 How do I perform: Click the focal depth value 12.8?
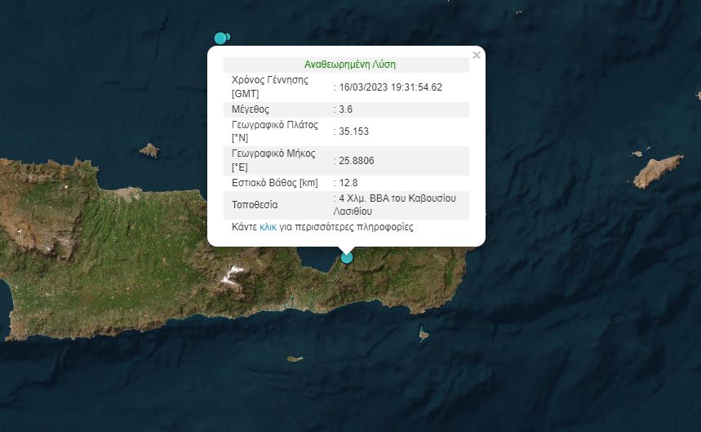(349, 183)
